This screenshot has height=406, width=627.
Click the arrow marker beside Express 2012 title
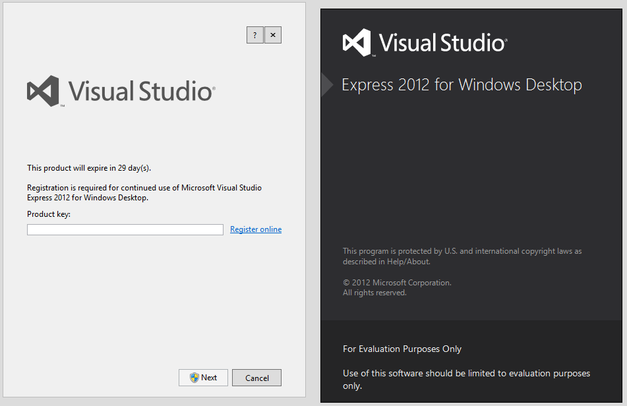click(327, 85)
